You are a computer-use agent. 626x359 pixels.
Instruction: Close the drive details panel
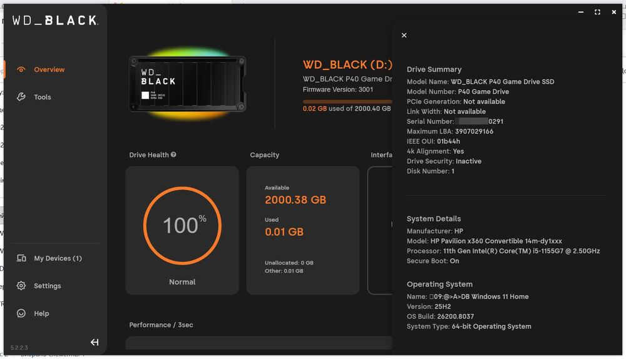click(x=404, y=35)
